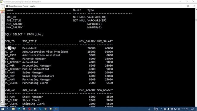Click the 'SELECT * FROM jobs;' command text
Screen dimensions: 197x111
click(x=28, y=34)
